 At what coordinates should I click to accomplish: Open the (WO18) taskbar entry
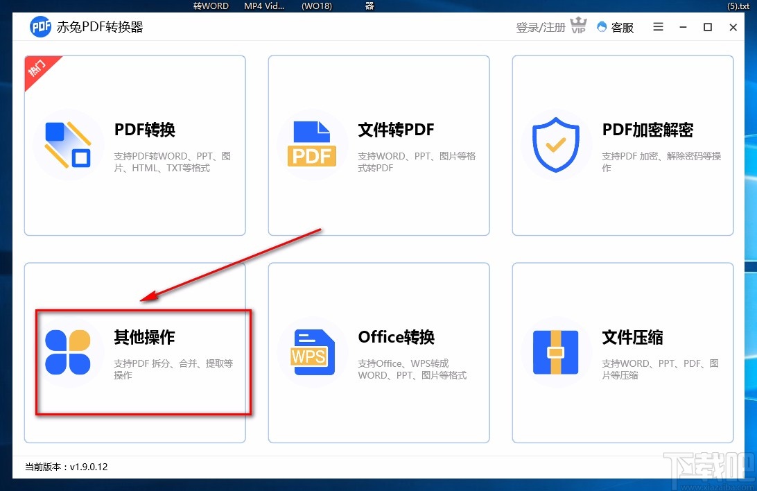tap(316, 6)
